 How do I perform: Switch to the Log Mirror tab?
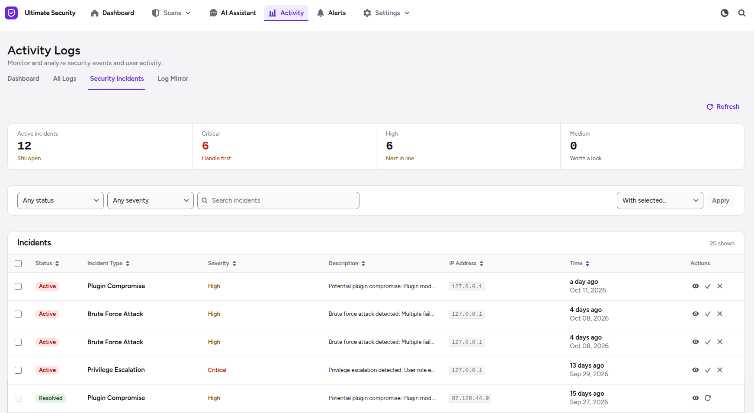[x=173, y=79]
